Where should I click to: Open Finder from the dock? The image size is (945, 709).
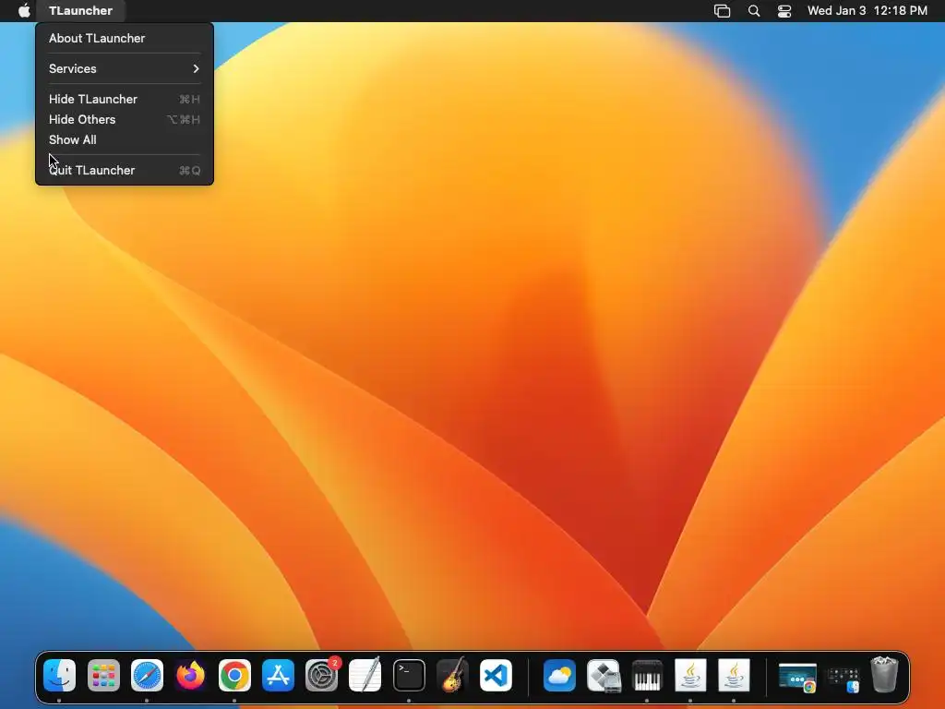click(60, 675)
